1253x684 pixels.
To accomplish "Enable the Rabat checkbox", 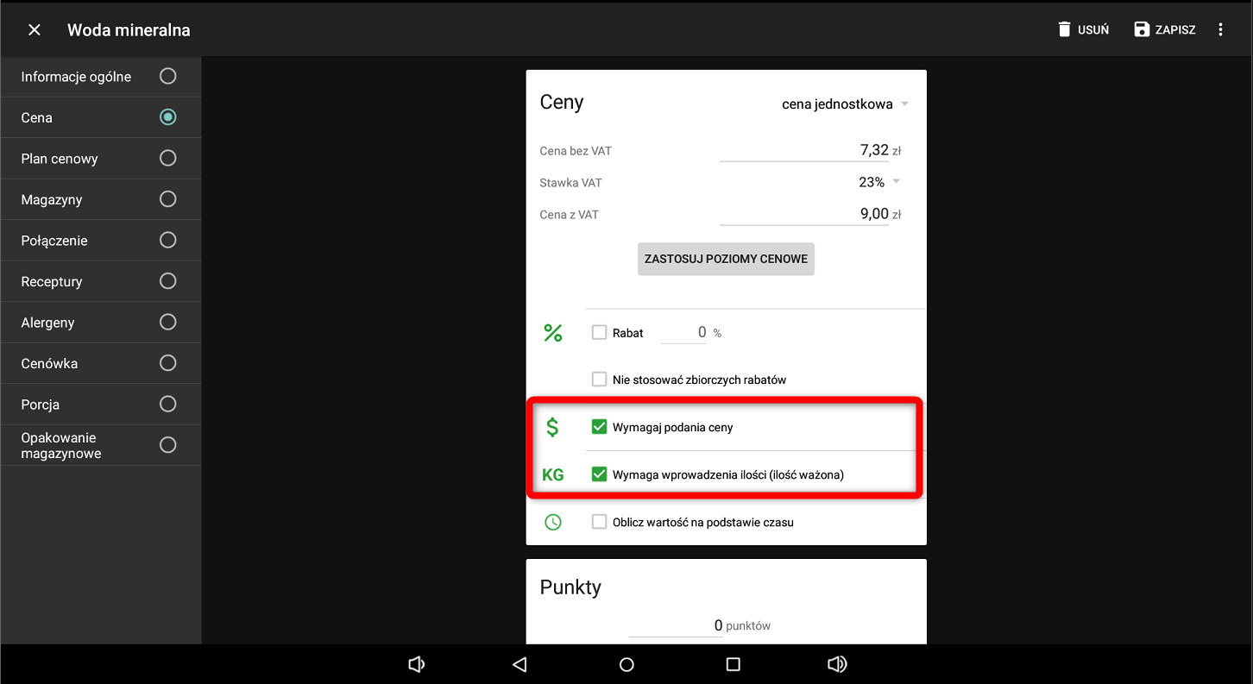I will (599, 333).
